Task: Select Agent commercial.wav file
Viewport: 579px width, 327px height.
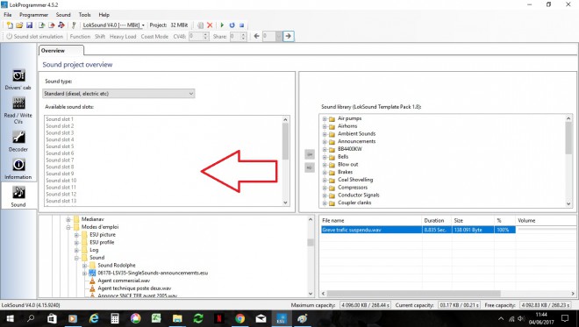Action: [x=124, y=281]
